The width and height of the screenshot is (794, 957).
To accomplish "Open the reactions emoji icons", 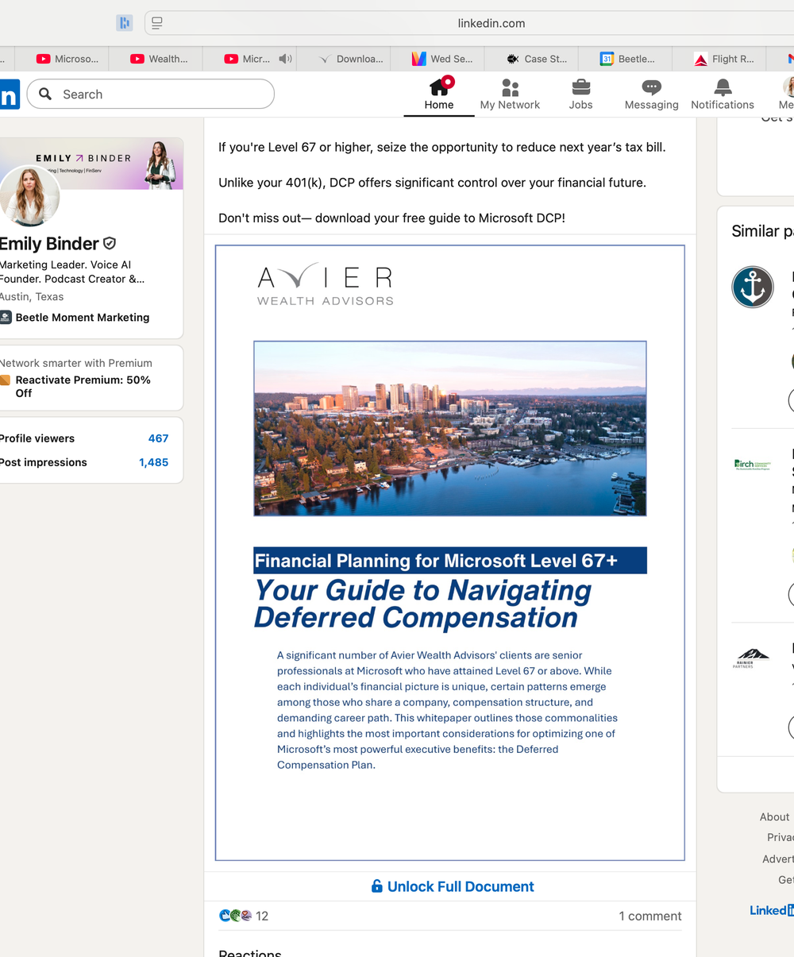I will tap(236, 916).
